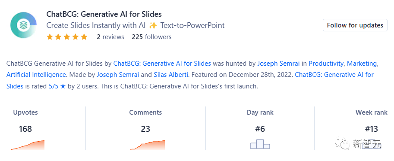The width and height of the screenshot is (394, 161).
Task: Click the sparkles emoji in tagline
Action: pyautogui.click(x=152, y=25)
